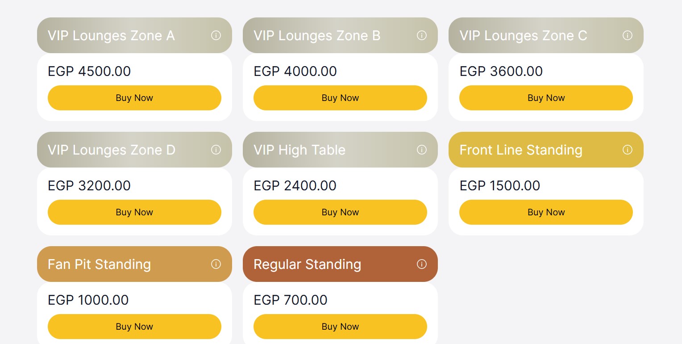This screenshot has width=682, height=344.
Task: Click the VIP High Table heading
Action: [299, 150]
